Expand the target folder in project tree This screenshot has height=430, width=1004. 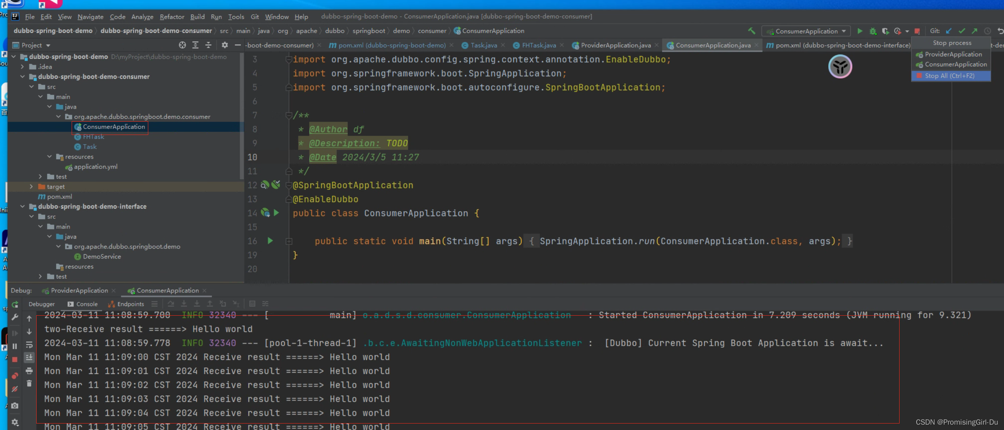coord(31,187)
